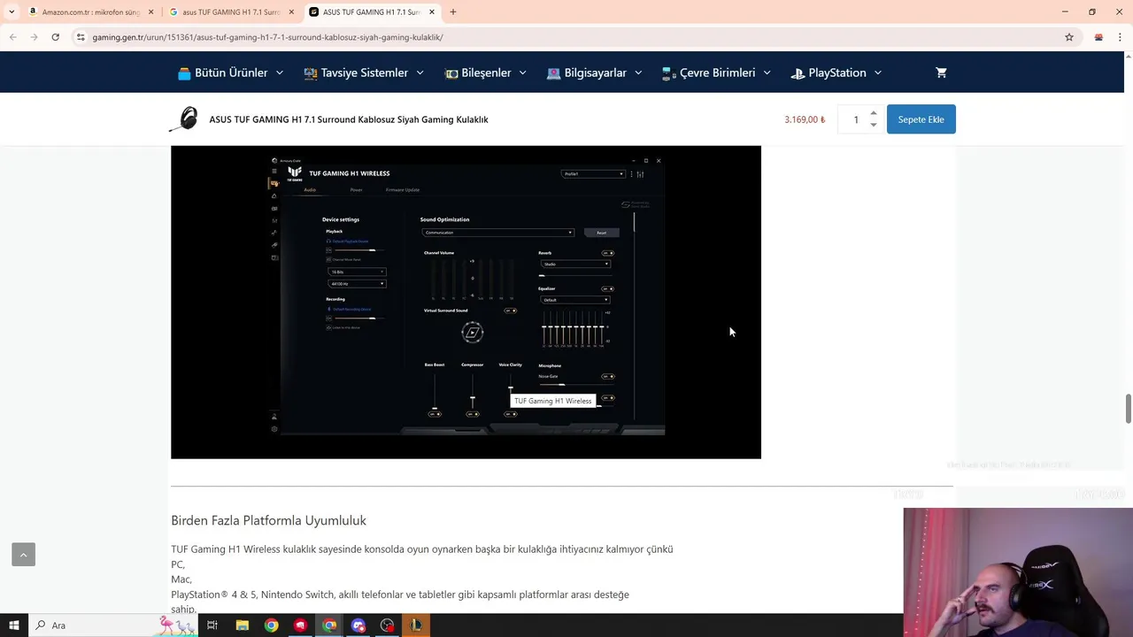1133x637 pixels.
Task: Click the first Chrome icon on the taskbar
Action: [x=271, y=625]
